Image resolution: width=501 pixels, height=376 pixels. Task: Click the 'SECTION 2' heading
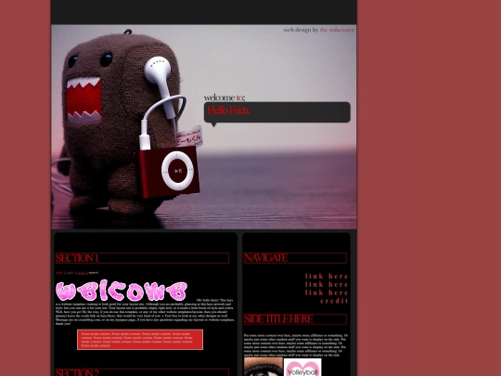tap(142, 372)
